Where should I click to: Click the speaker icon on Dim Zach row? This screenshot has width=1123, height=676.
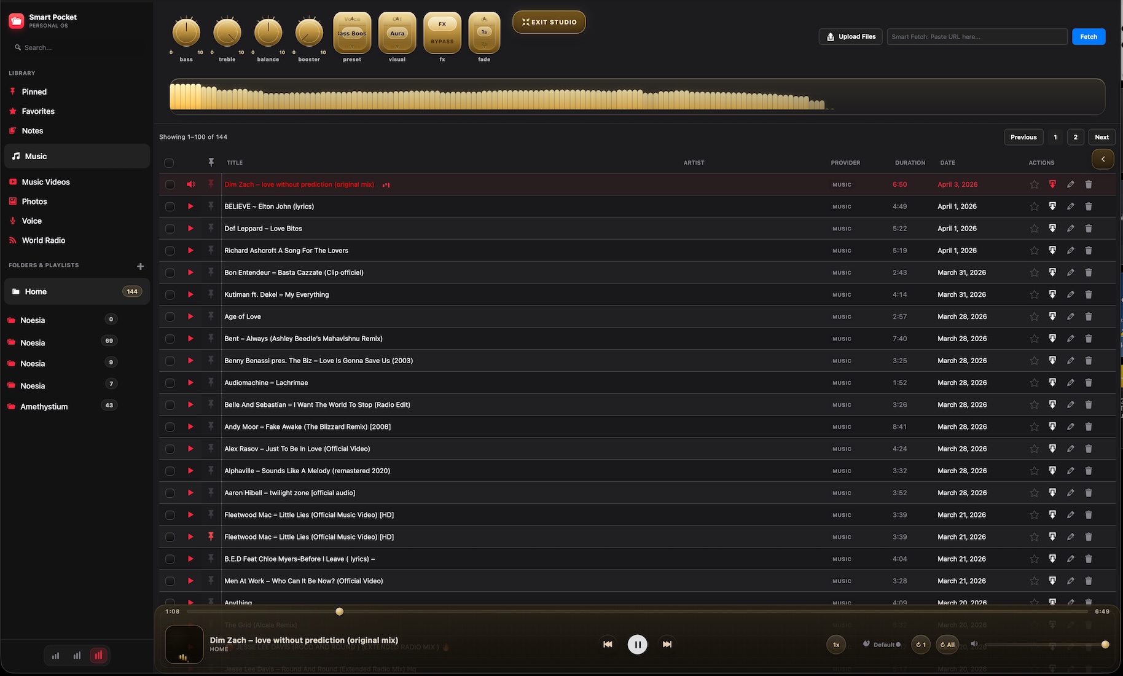(x=191, y=184)
